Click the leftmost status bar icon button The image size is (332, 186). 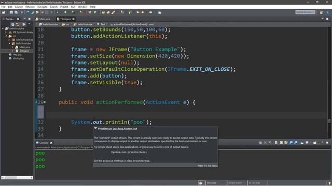click(x=201, y=183)
